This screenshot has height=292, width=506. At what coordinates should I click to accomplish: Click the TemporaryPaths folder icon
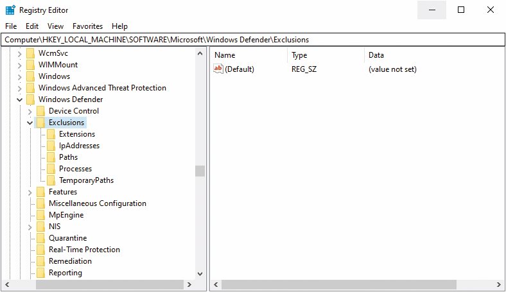click(x=51, y=180)
